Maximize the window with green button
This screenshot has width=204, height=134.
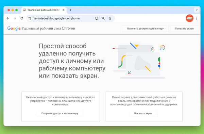(17, 10)
